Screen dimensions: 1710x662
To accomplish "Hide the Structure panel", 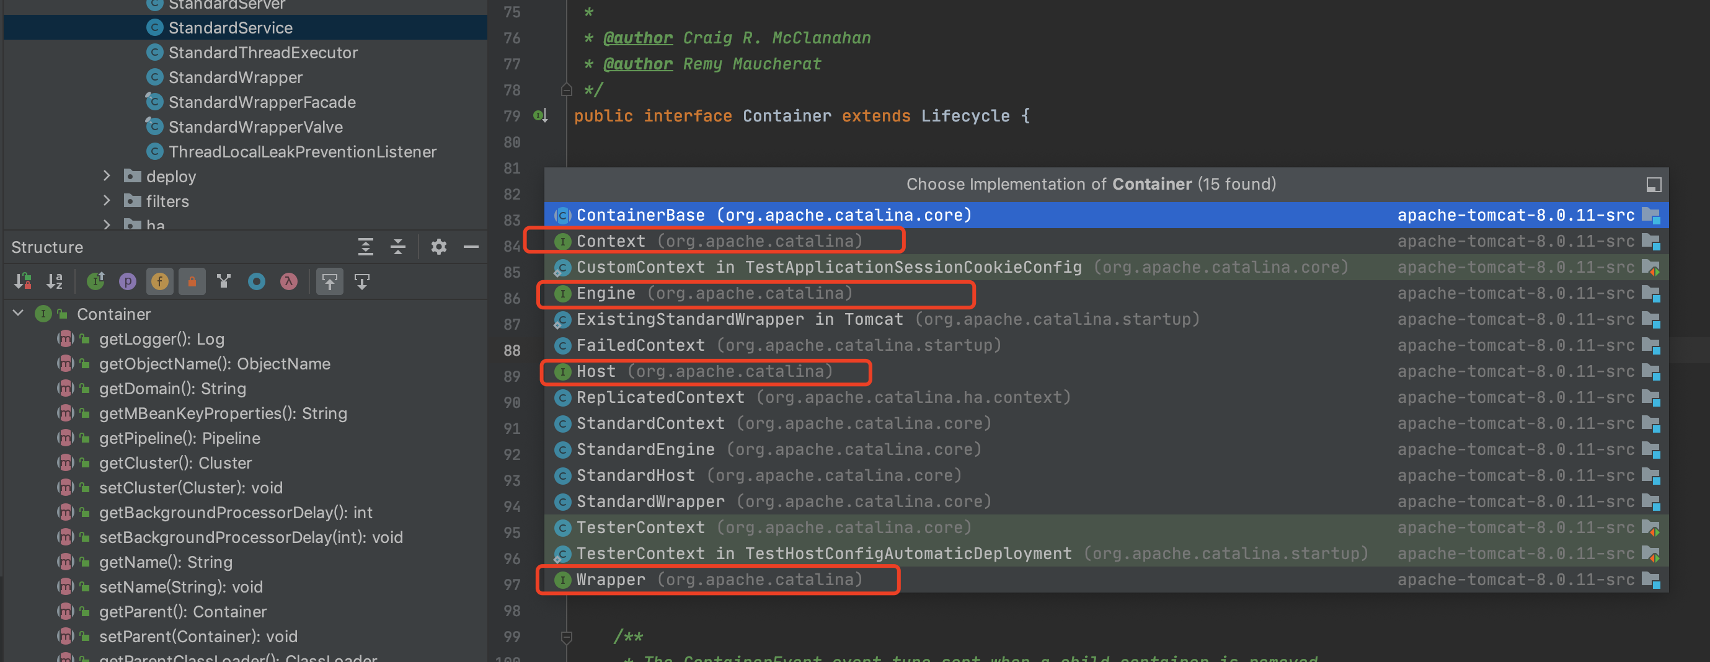I will (x=471, y=247).
